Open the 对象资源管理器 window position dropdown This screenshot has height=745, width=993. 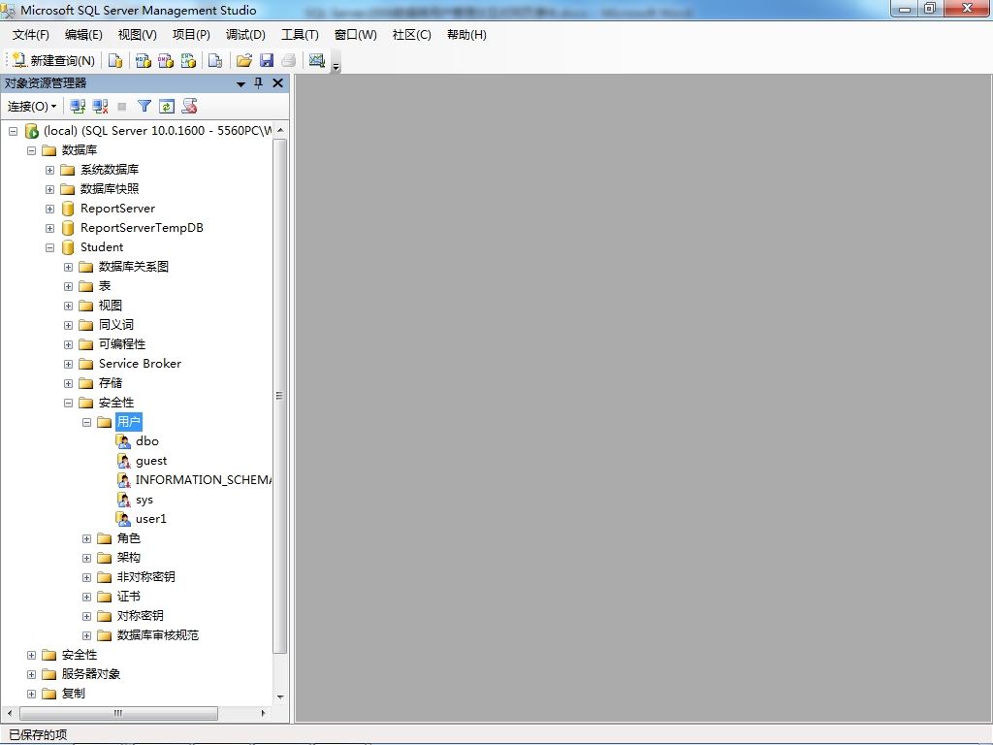coord(240,83)
